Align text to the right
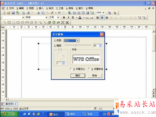This screenshot has height=117, width=156. [x=107, y=18]
